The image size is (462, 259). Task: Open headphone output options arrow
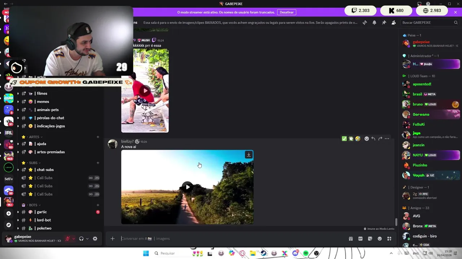click(87, 239)
